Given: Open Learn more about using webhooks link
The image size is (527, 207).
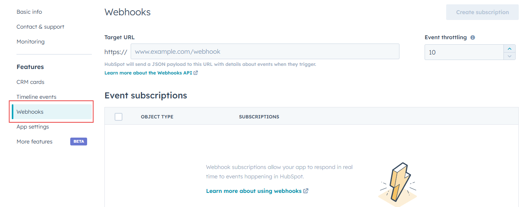Looking at the screenshot, I should [x=254, y=191].
